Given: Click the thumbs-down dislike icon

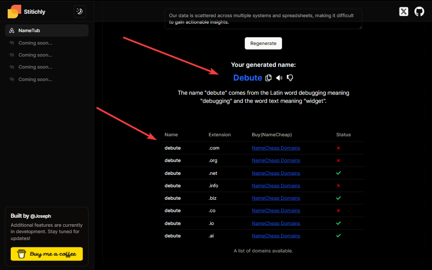Looking at the screenshot, I should 290,78.
